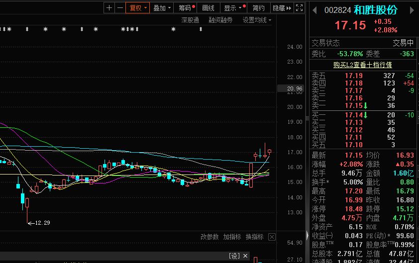Click the panel splitter handle beside chart
The height and width of the screenshot is (263, 419).
pyautogui.click(x=308, y=118)
